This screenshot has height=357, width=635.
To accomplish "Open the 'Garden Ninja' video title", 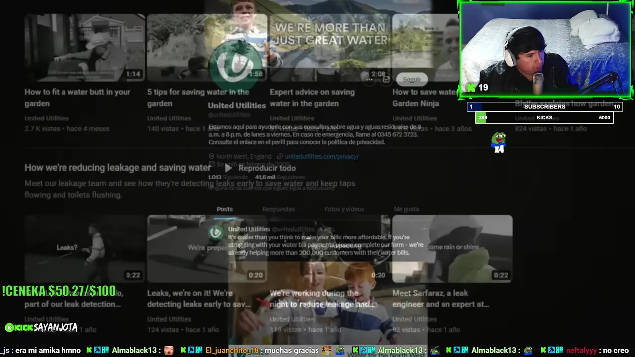I will click(425, 98).
